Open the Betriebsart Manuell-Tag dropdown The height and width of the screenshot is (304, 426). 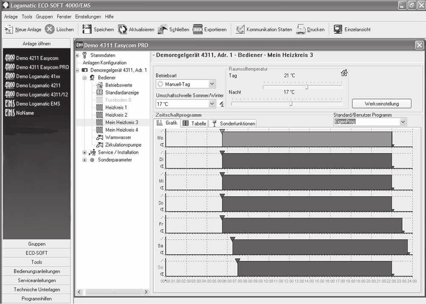pos(212,84)
